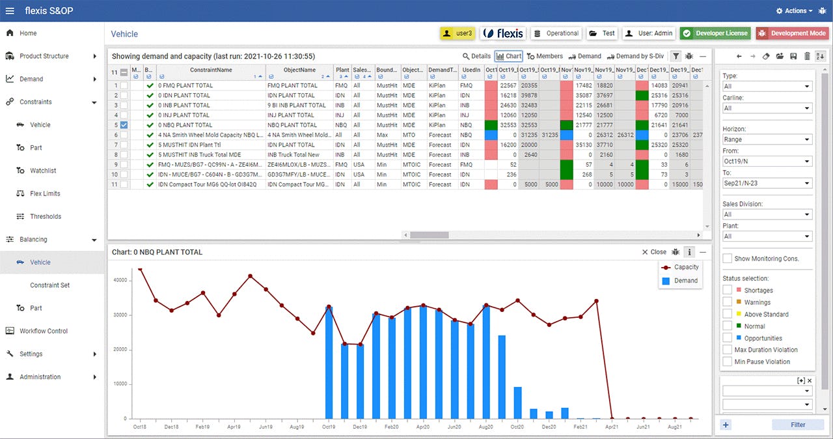The width and height of the screenshot is (833, 439).
Task: Tick the Opportunities status checkbox
Action: coord(728,337)
